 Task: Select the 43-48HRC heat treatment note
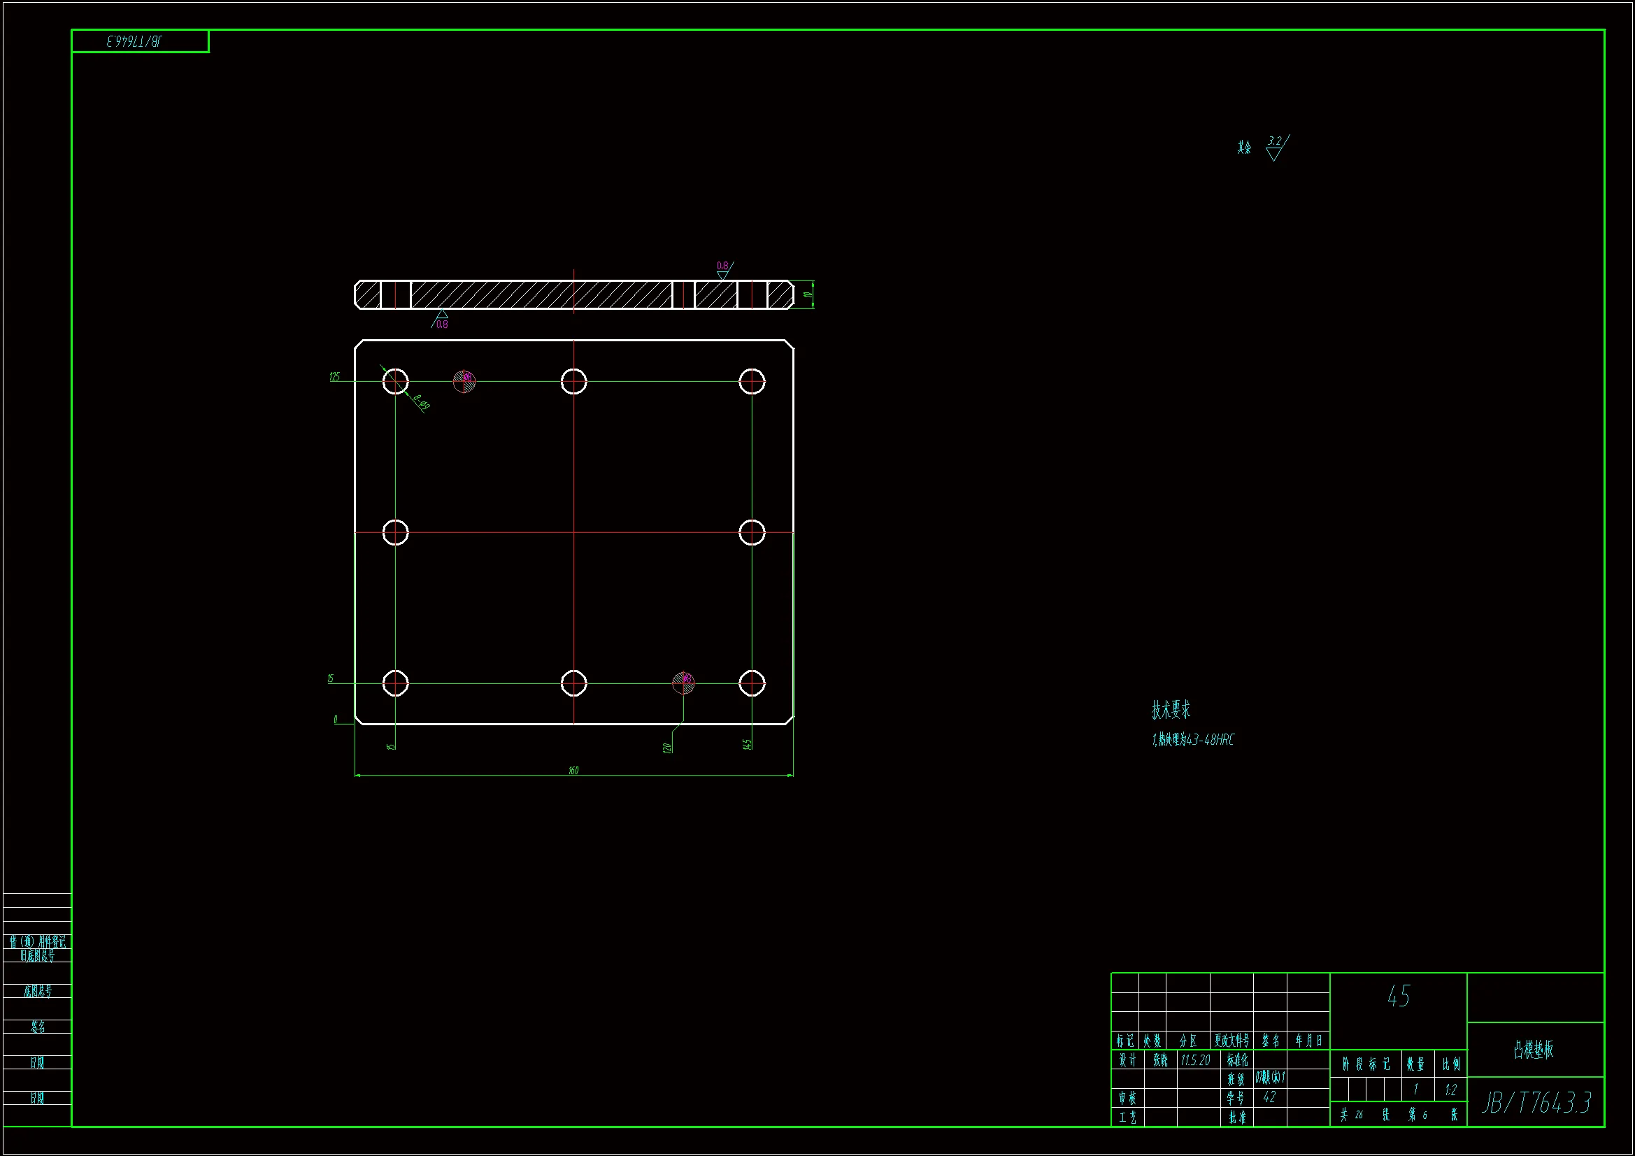pos(1193,740)
